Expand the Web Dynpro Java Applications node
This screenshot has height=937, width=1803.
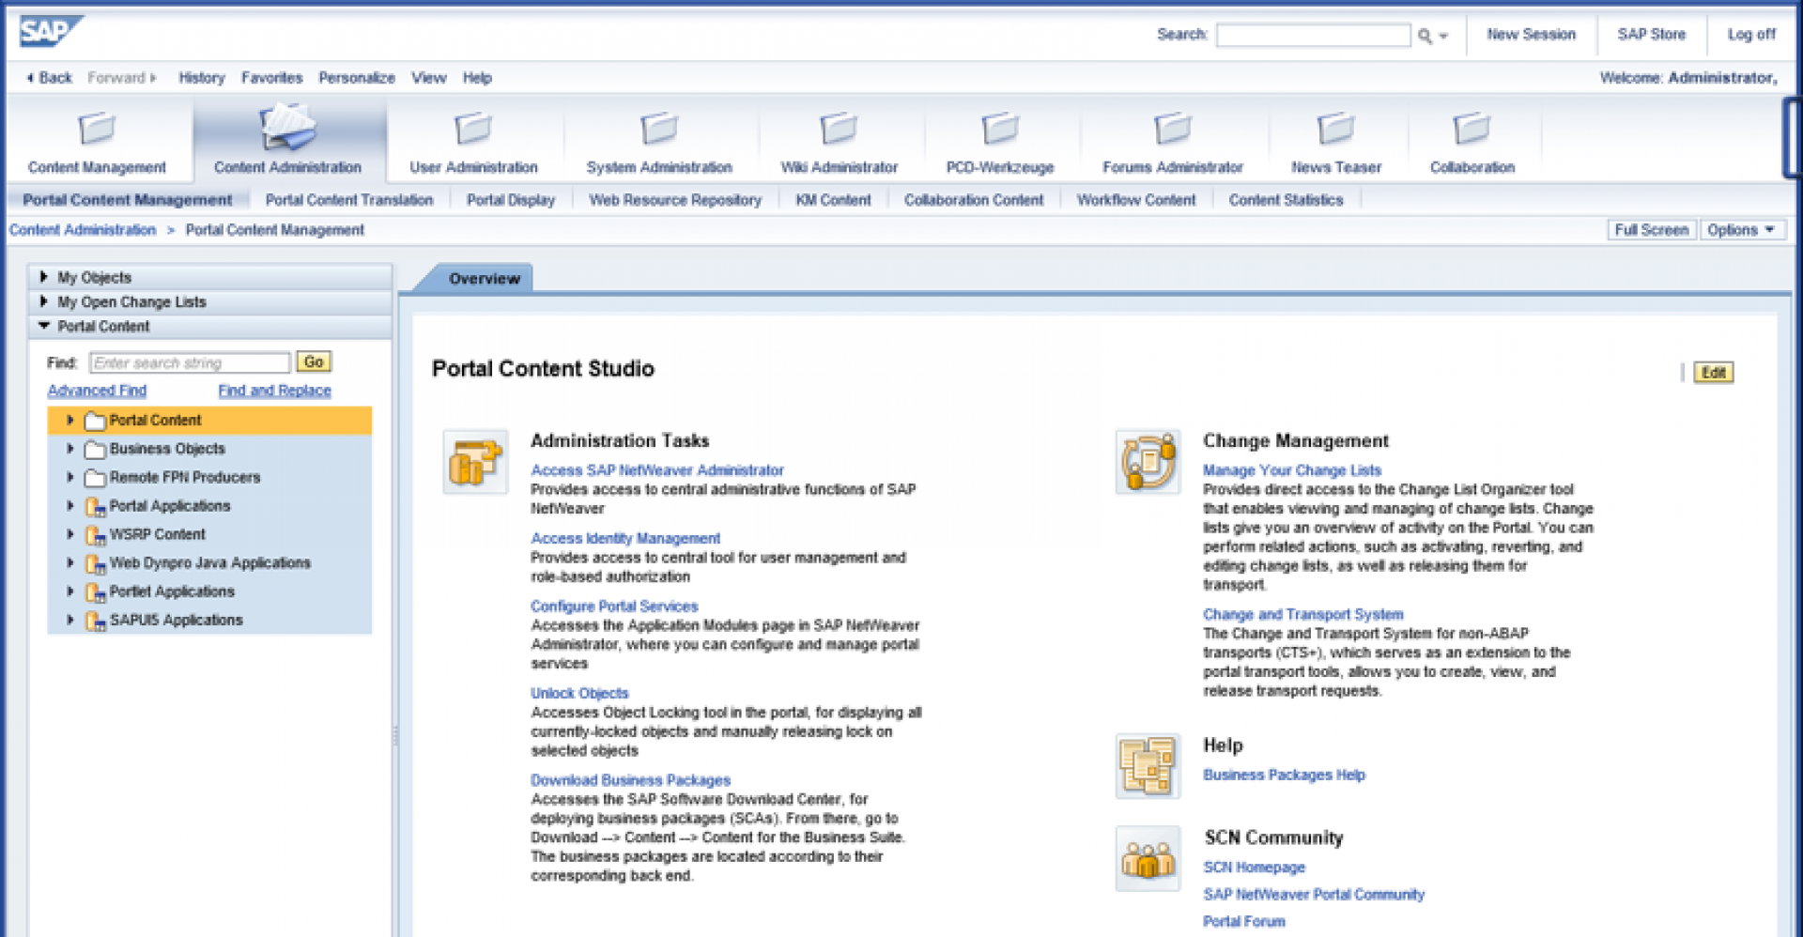pos(70,562)
